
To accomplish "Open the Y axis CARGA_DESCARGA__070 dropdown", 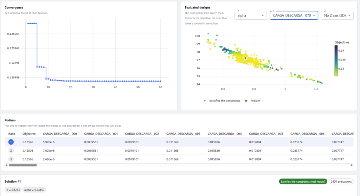I will tap(294, 15).
